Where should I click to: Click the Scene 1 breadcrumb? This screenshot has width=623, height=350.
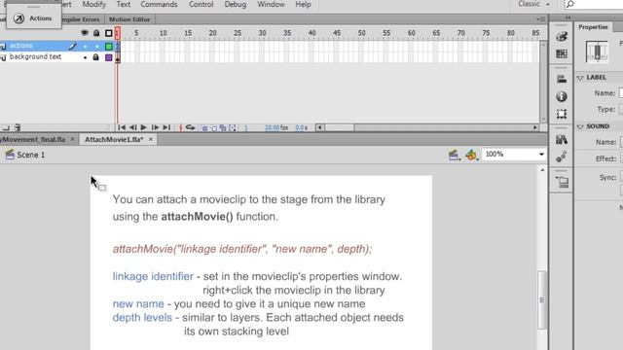30,155
